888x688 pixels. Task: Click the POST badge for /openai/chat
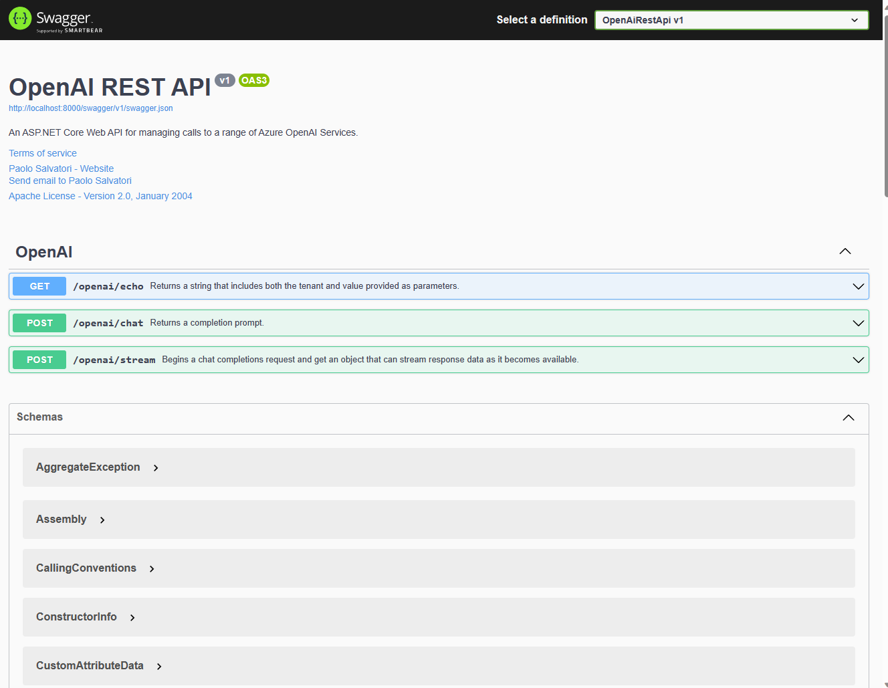[39, 323]
